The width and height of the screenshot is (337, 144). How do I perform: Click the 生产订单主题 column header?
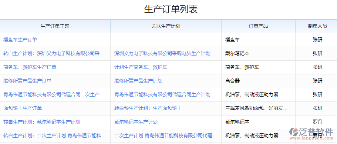click(55, 26)
